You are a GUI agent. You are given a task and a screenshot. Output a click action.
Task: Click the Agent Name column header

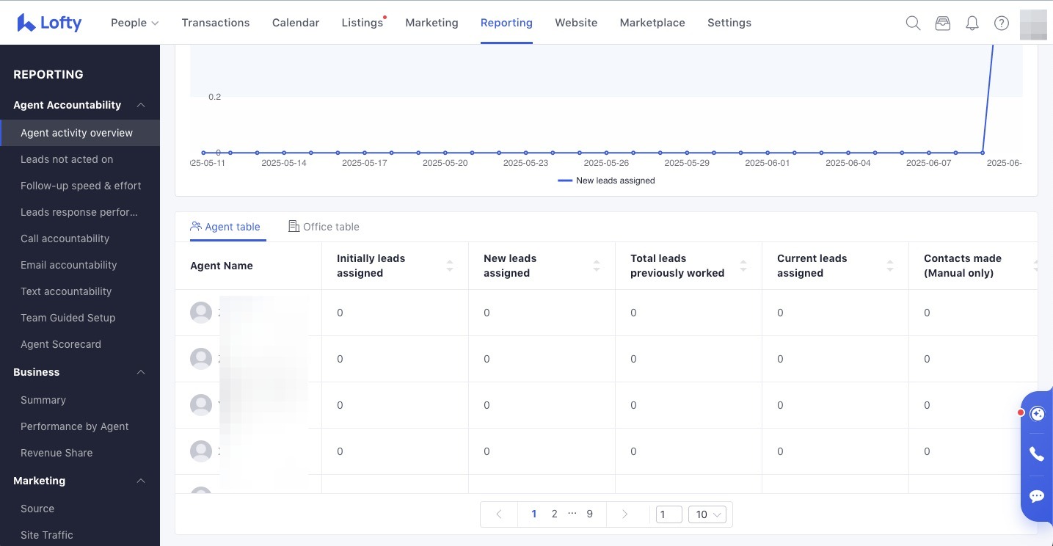click(x=222, y=266)
